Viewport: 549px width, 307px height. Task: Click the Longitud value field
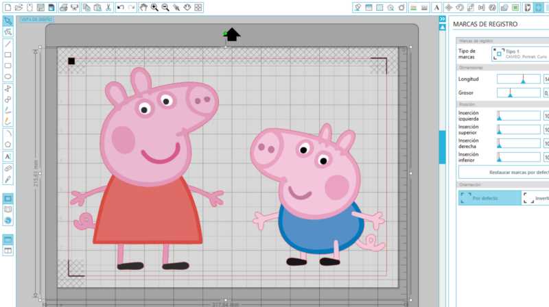(546, 79)
